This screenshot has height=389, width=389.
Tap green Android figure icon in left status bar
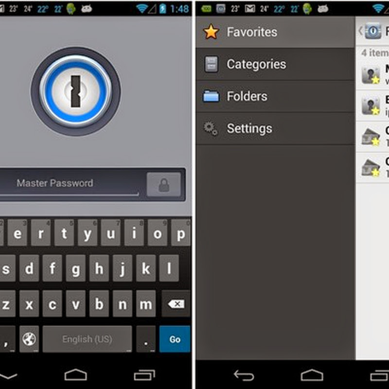click(71, 9)
